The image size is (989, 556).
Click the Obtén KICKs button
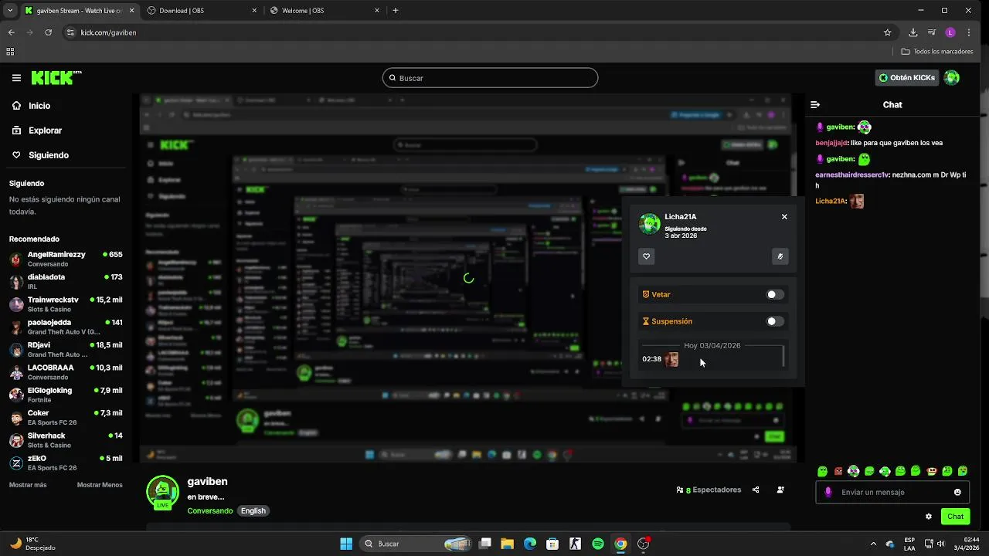(907, 78)
